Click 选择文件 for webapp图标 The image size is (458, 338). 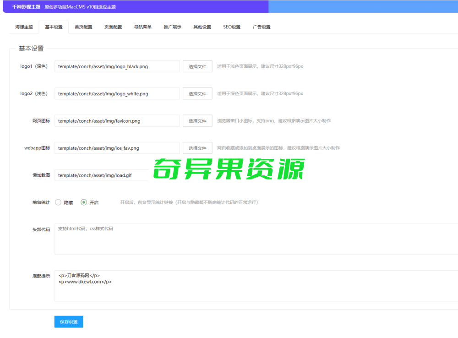pos(197,148)
